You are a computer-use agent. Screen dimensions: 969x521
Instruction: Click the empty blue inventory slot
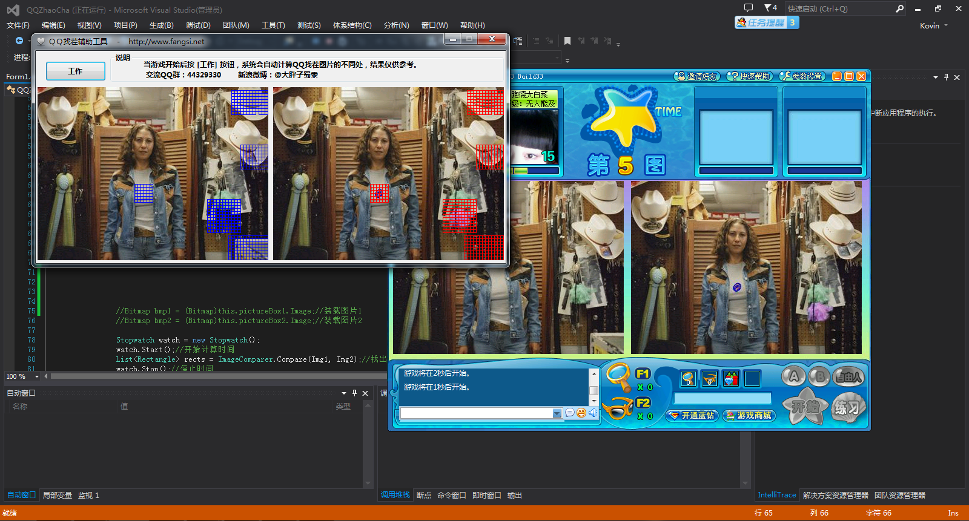coord(752,379)
